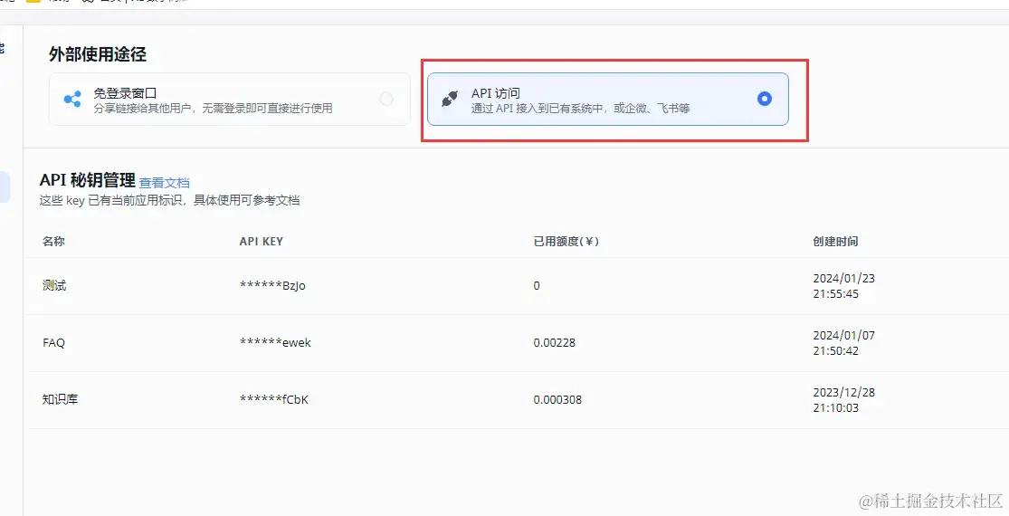Click the creation time 2023/12/28 21:10:03

[843, 399]
